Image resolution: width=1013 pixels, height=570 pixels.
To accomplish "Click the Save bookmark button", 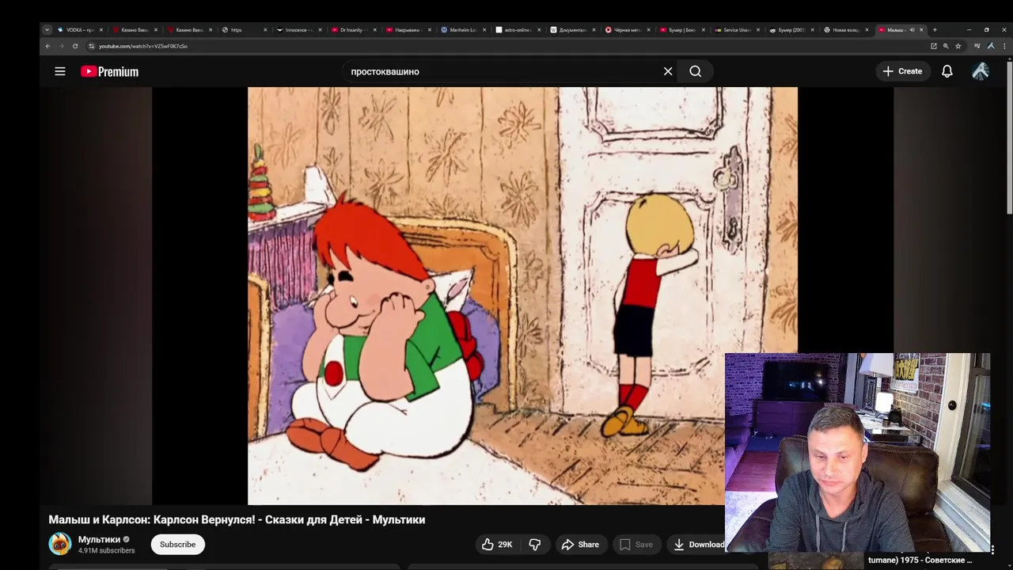I will click(x=636, y=545).
